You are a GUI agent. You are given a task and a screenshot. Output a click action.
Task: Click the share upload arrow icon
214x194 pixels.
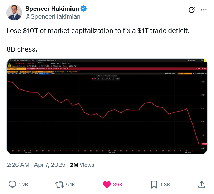point(201,185)
